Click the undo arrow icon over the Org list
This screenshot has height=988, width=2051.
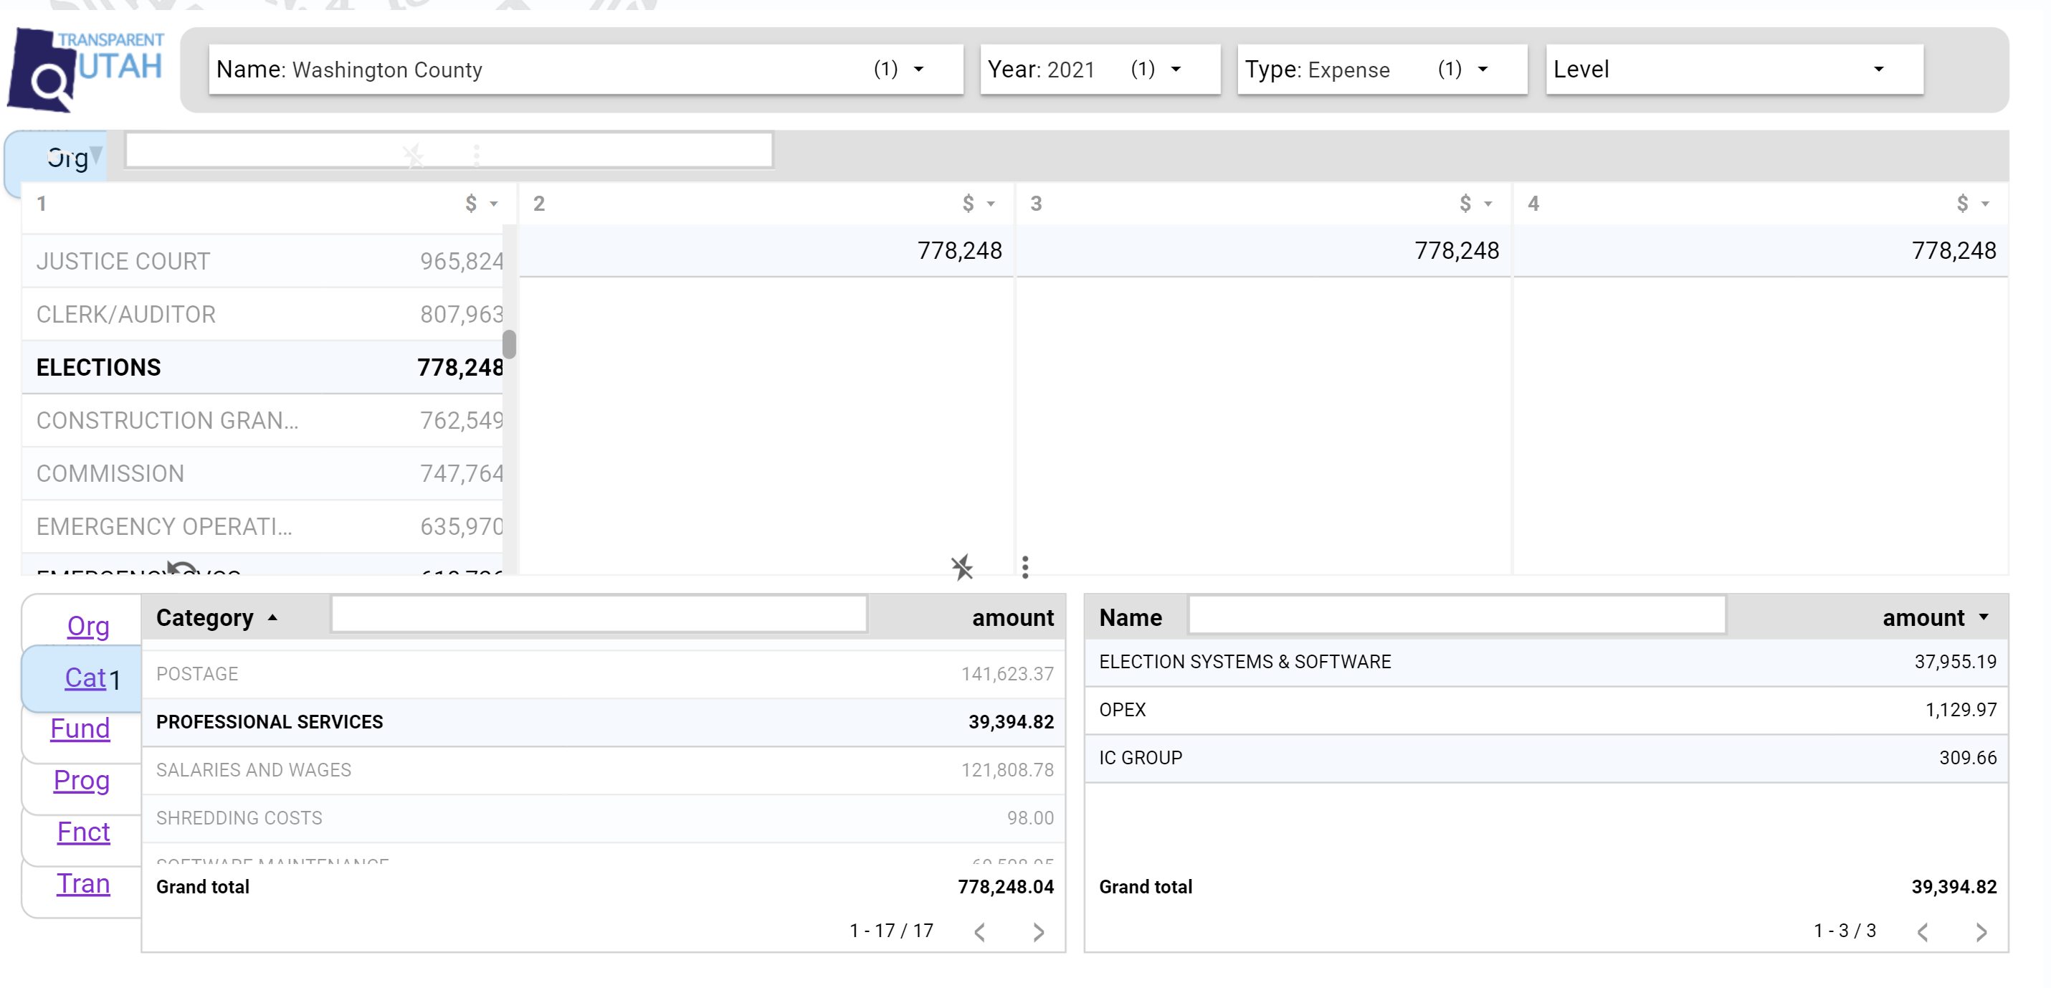tap(181, 569)
